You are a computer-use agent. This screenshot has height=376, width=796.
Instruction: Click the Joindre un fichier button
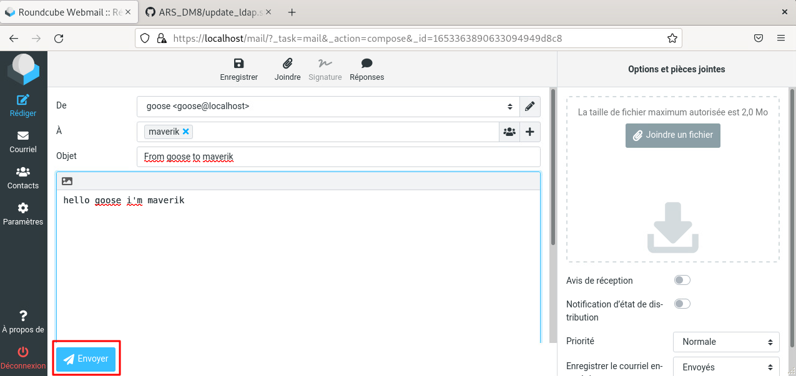click(672, 135)
